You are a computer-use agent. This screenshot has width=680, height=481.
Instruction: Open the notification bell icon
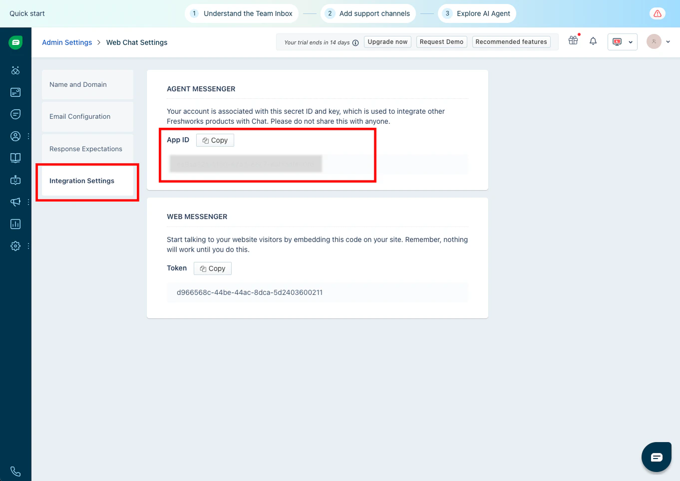[593, 41]
